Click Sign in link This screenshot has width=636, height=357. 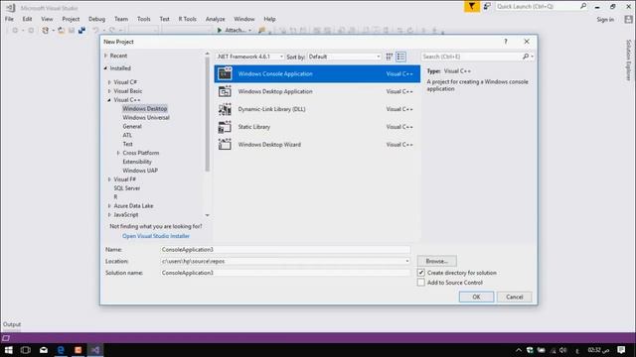pyautogui.click(x=605, y=20)
